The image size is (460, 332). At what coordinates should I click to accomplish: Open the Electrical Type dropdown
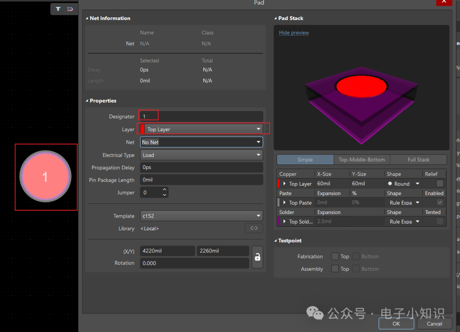pyautogui.click(x=201, y=155)
